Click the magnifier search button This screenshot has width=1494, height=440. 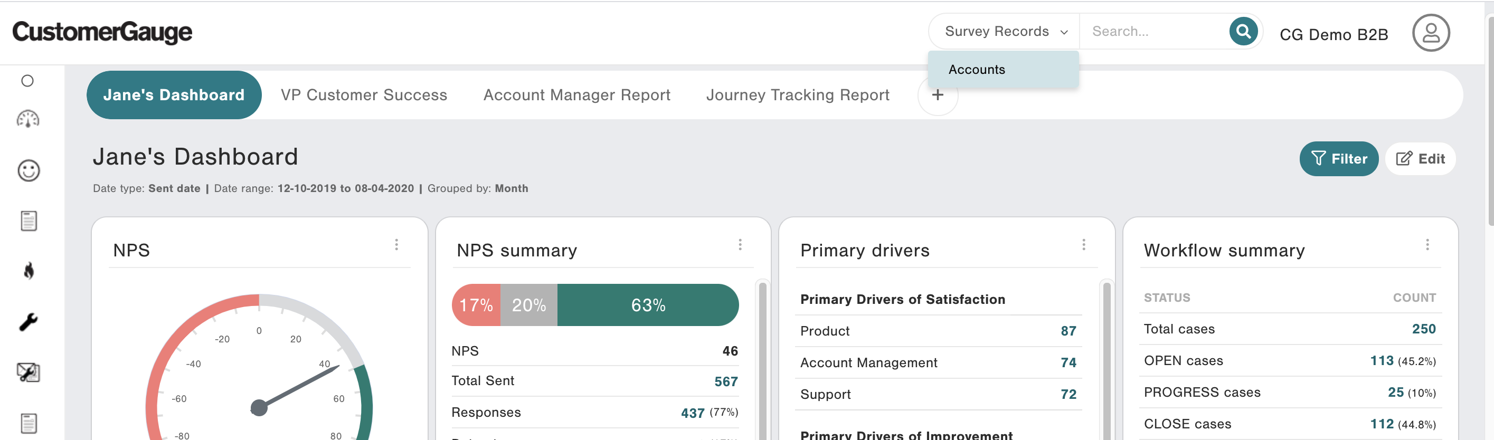tap(1243, 31)
